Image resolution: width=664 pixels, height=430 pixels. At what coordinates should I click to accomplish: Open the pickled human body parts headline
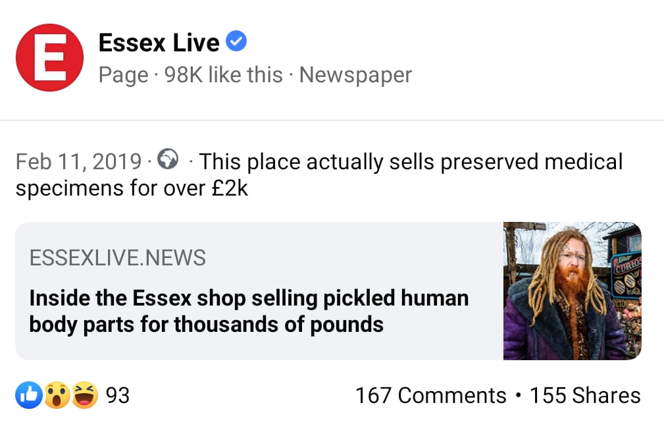pyautogui.click(x=249, y=298)
